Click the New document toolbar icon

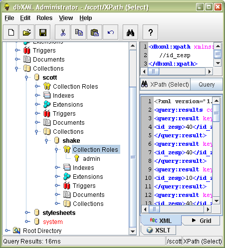coord(11,32)
